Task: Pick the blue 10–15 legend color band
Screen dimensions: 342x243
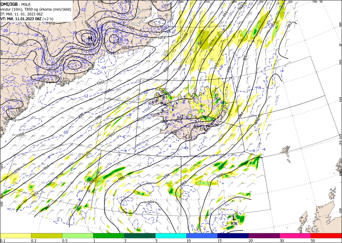Action: coord(202,235)
